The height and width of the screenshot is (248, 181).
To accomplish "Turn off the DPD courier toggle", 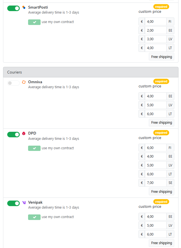I will pyautogui.click(x=13, y=135).
